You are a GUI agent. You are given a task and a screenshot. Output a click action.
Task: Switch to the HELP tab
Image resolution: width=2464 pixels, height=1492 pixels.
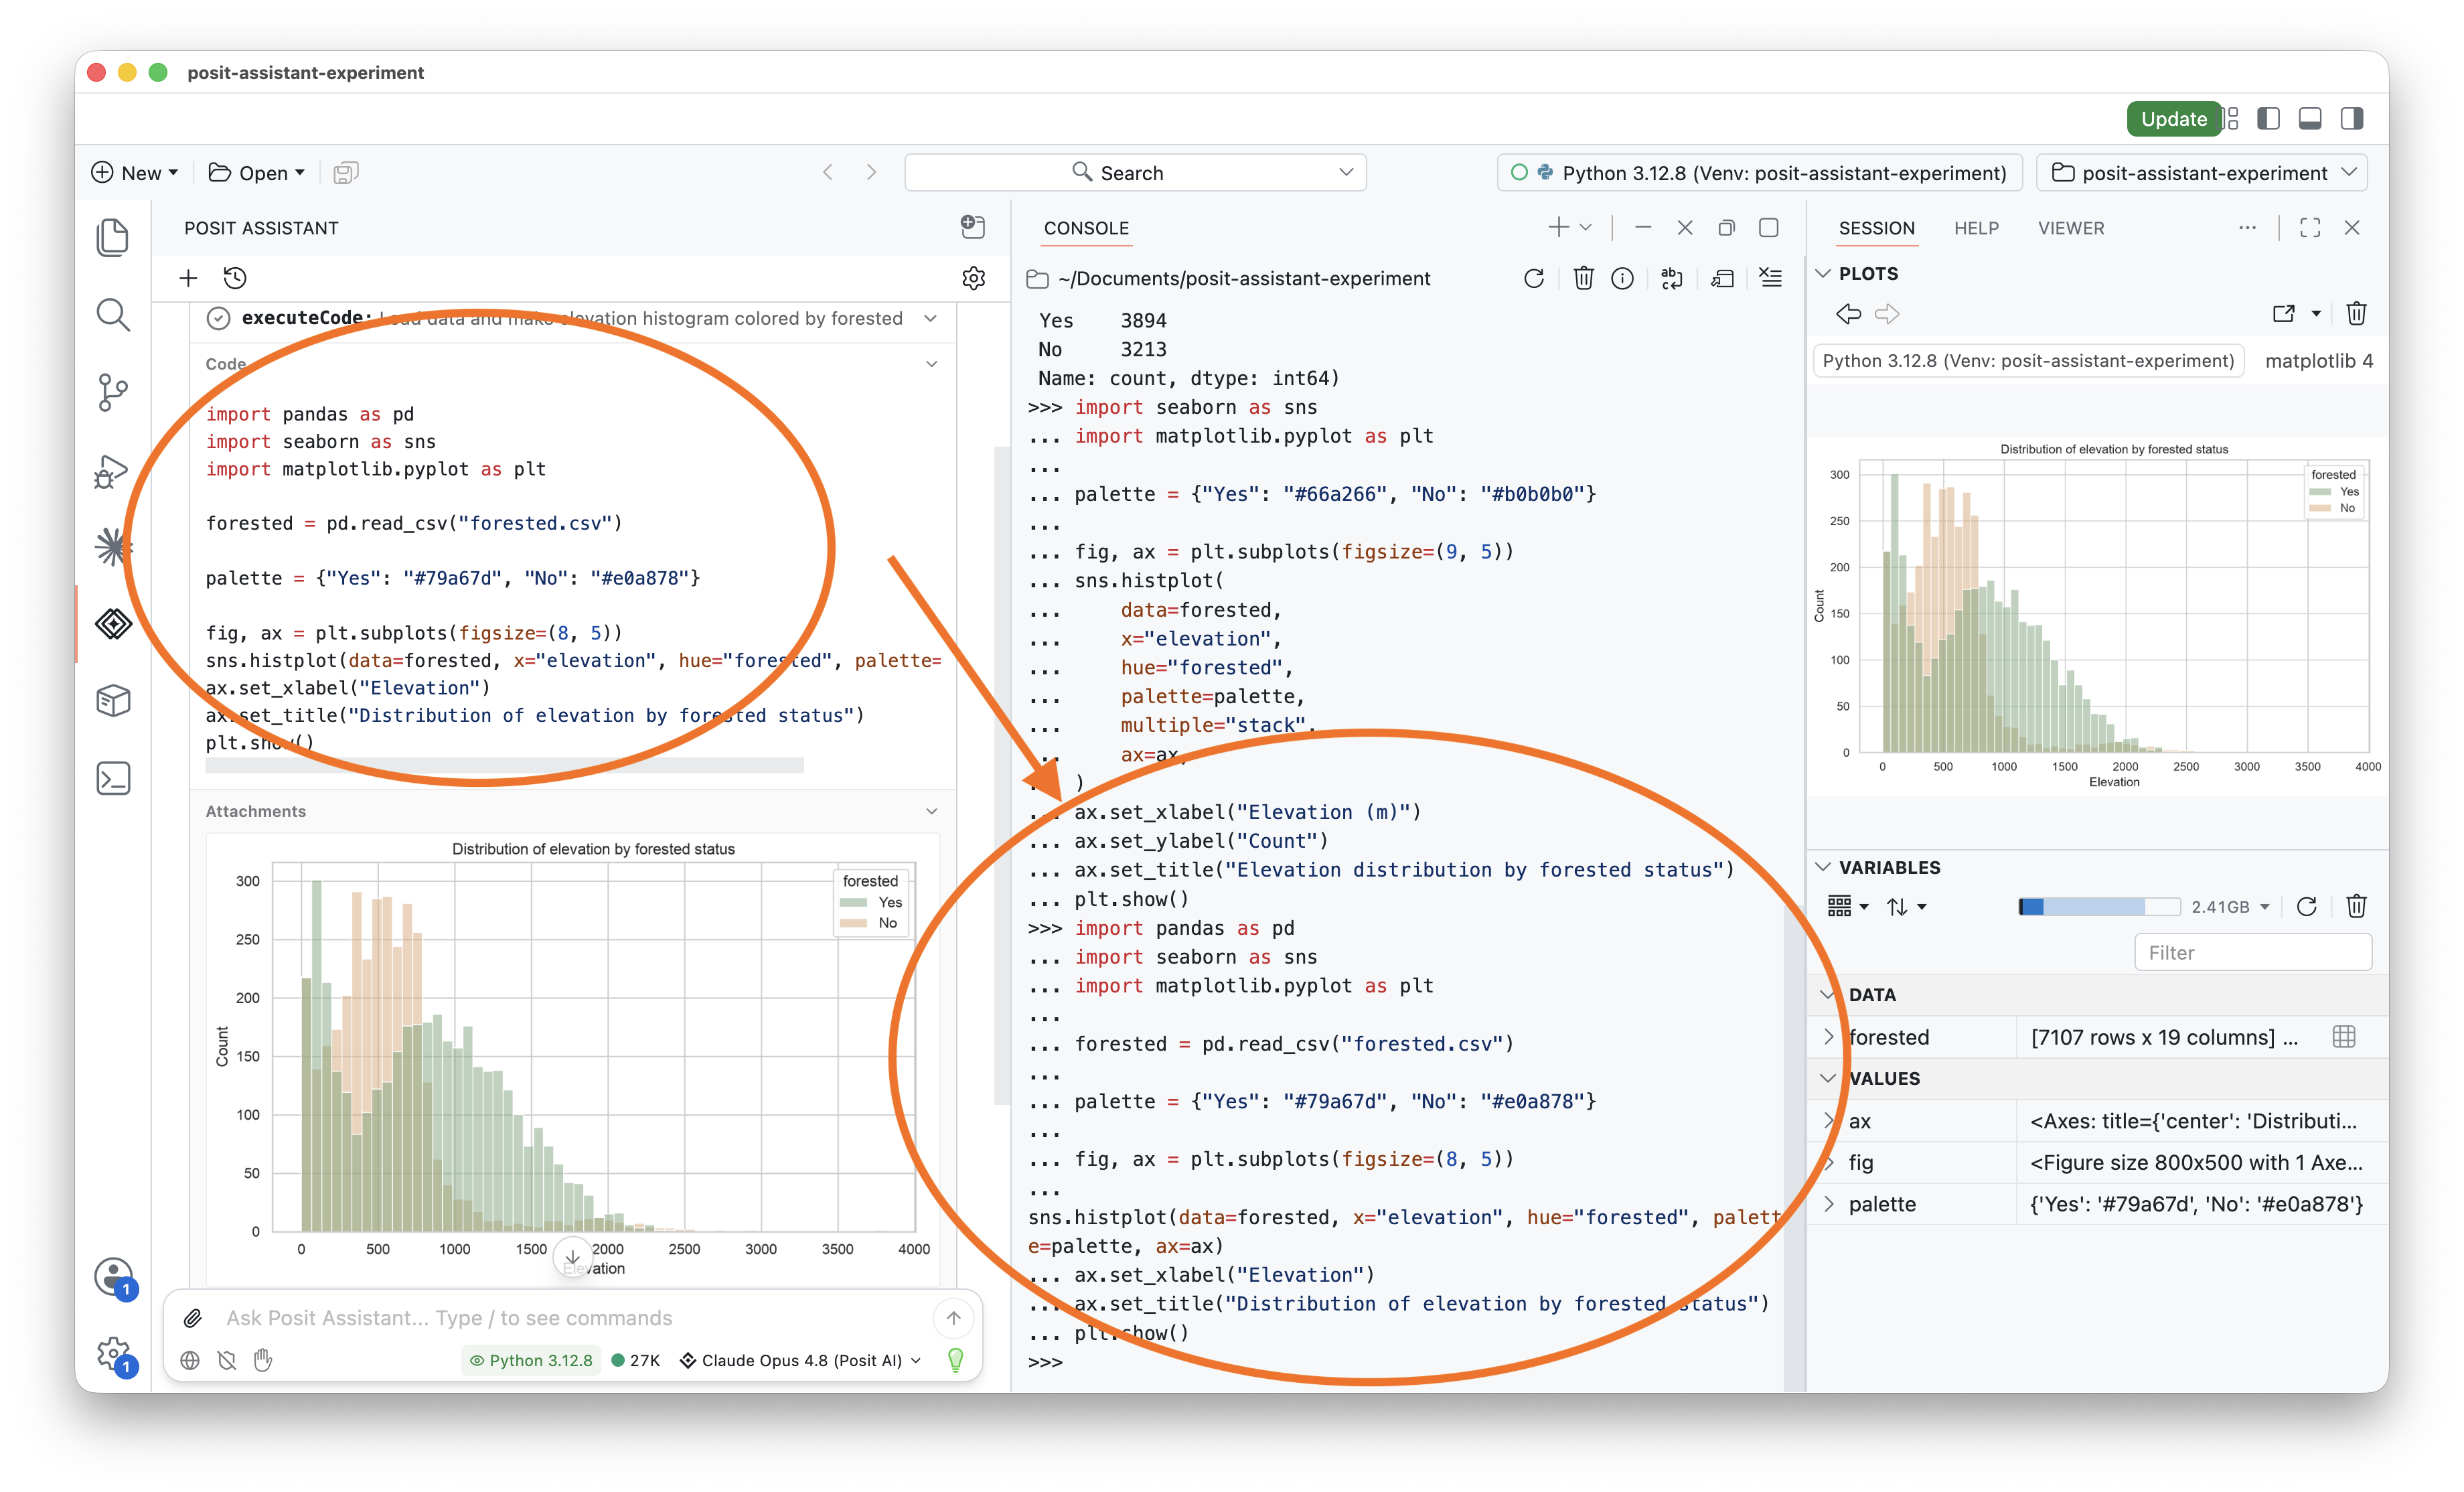click(x=1977, y=228)
